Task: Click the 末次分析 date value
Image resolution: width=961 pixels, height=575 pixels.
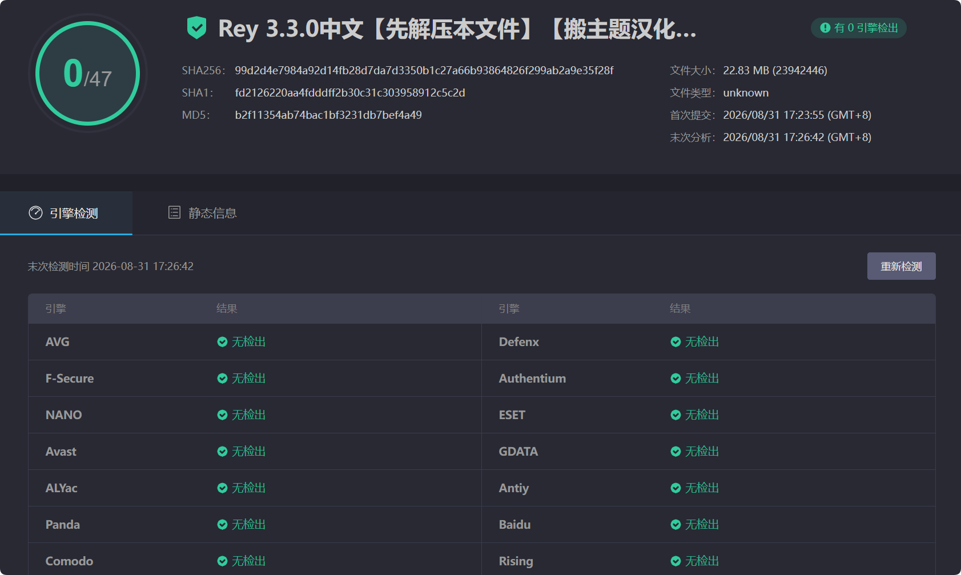Action: point(797,137)
